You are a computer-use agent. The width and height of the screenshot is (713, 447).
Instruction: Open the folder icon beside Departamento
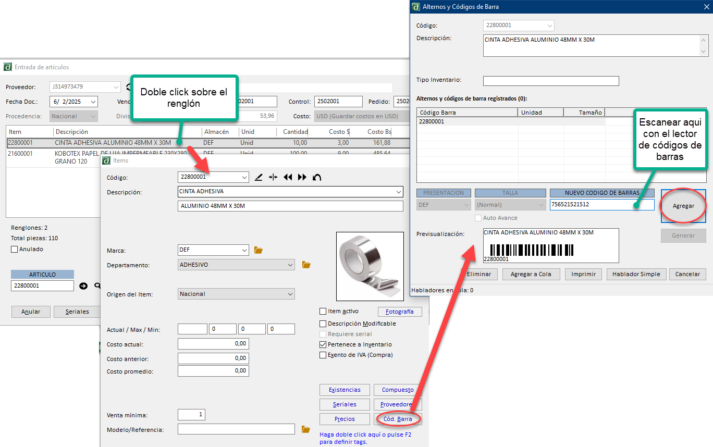[306, 265]
